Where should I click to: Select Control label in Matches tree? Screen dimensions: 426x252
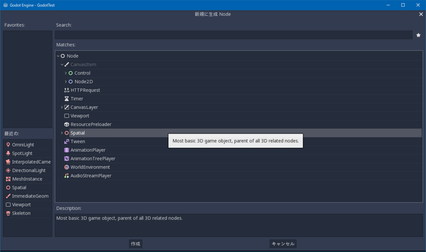click(x=82, y=73)
